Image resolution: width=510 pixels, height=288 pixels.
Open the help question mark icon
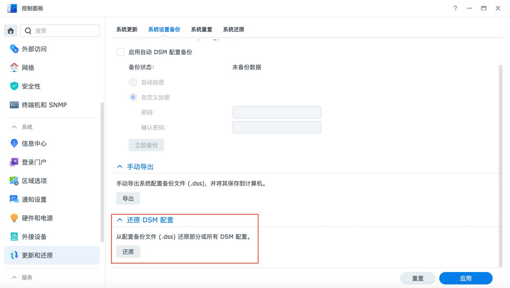[x=455, y=8]
